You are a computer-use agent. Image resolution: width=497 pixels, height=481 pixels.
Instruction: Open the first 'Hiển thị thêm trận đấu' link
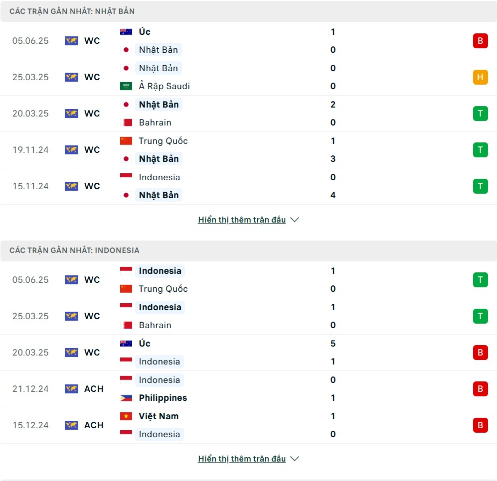242,220
